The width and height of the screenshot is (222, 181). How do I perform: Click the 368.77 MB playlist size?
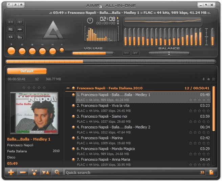click(53, 79)
